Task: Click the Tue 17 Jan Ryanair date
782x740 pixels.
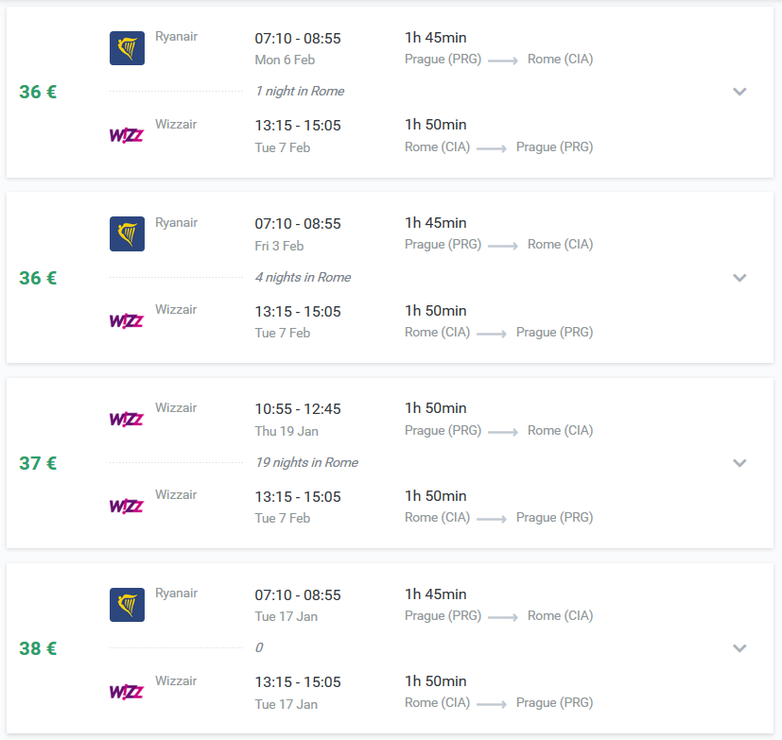Action: (x=287, y=616)
